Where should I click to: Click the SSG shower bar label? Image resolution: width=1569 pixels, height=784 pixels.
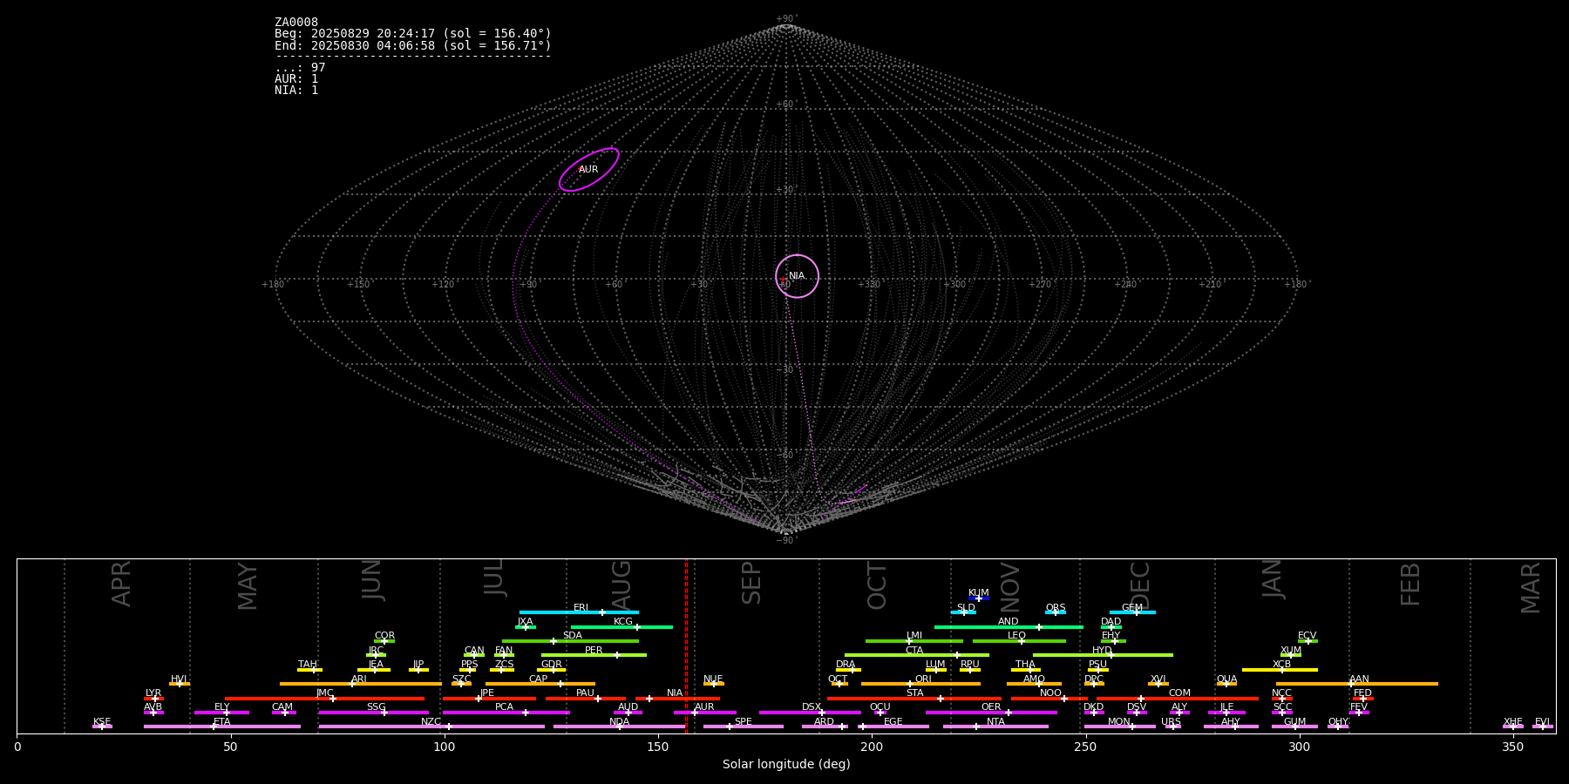(376, 707)
